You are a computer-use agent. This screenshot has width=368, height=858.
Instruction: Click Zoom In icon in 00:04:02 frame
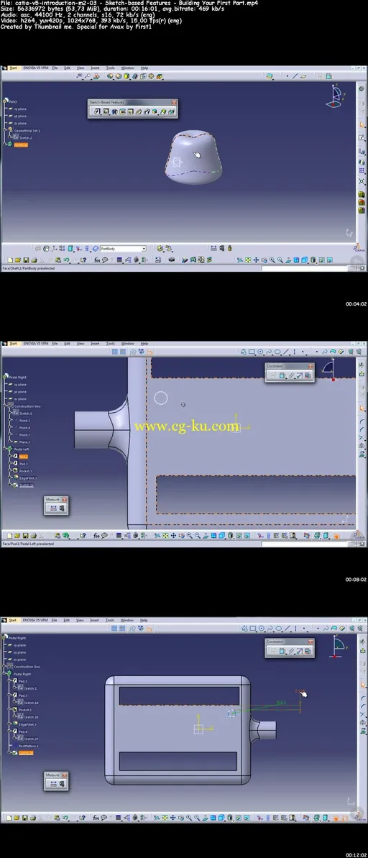point(272,260)
